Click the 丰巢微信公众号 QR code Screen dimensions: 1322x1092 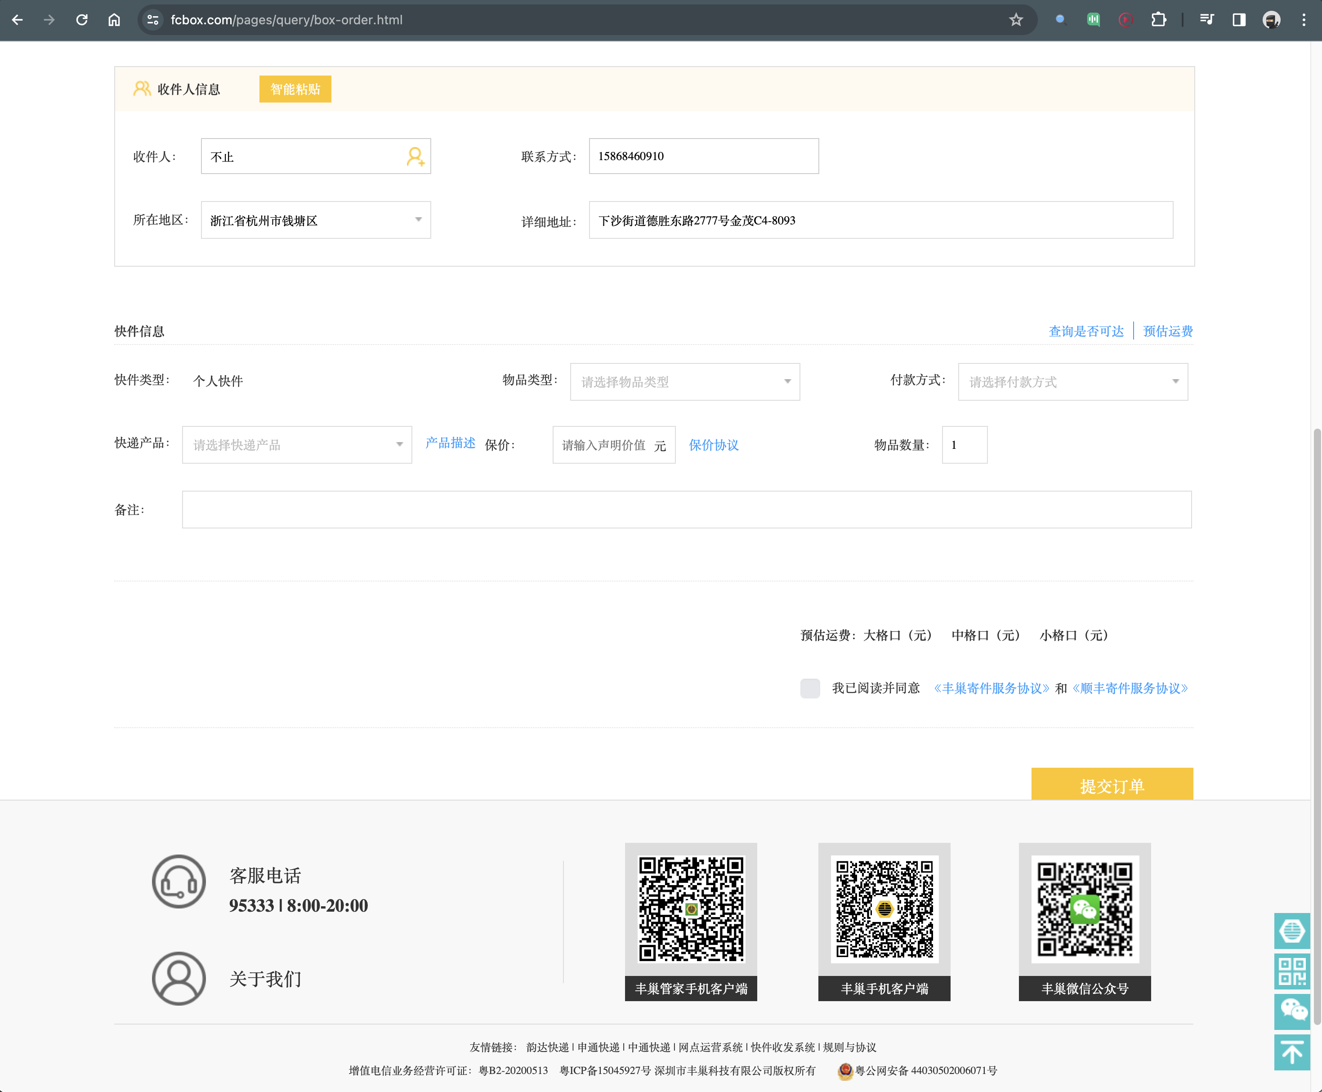[x=1085, y=909]
